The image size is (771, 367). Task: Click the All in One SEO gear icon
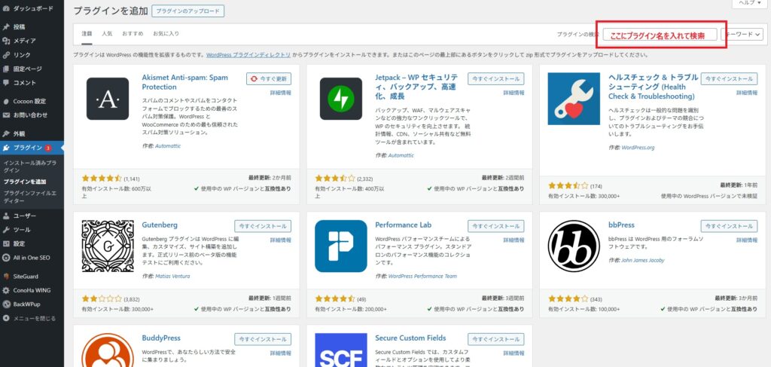click(x=6, y=257)
